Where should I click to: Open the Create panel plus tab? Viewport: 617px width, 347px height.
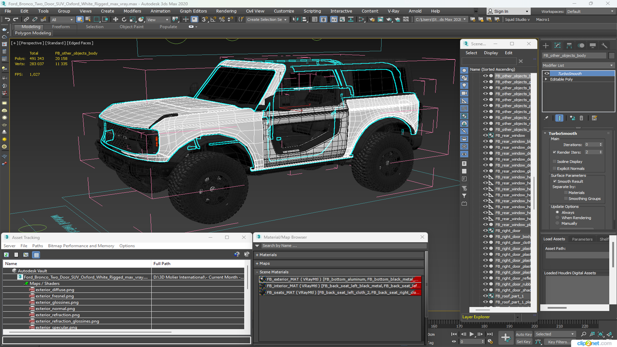546,45
